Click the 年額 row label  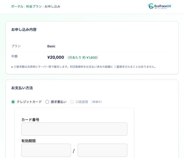14,56
